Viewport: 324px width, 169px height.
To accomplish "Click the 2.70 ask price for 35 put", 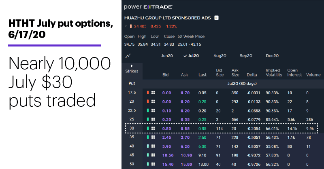I will 185,137.
